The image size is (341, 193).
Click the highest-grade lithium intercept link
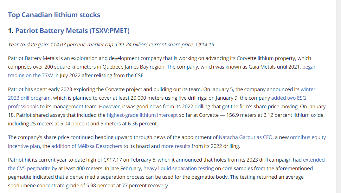point(142,115)
